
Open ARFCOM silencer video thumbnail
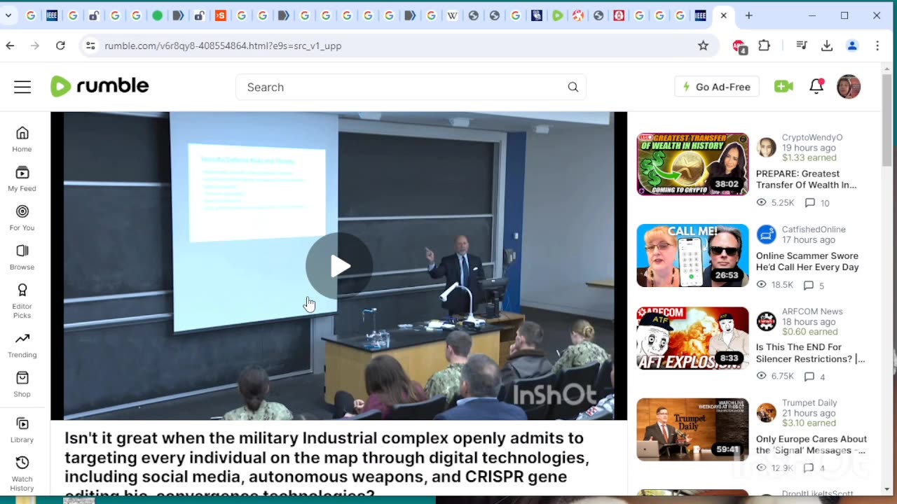tap(692, 338)
